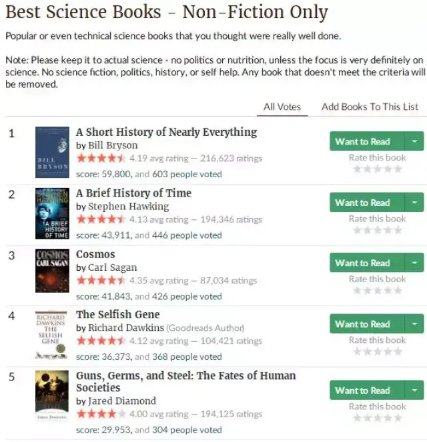This screenshot has width=427, height=442.
Task: Open the Add Books To This List tab
Action: tap(370, 106)
